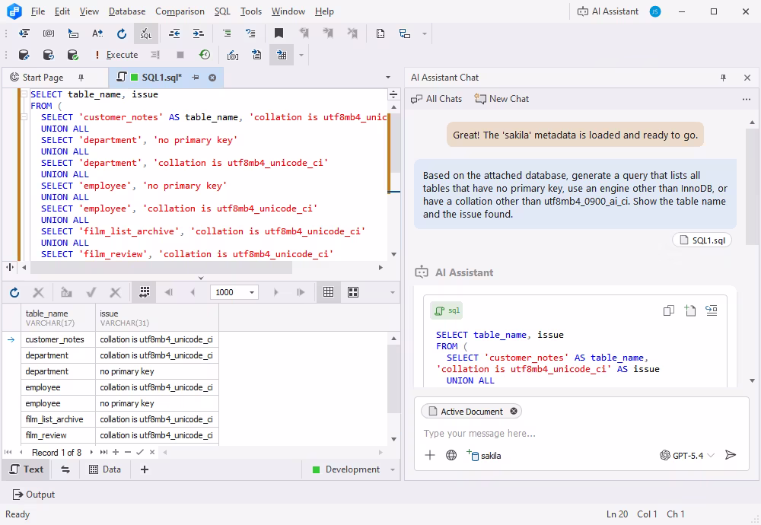Click the database edit connection icon
The image size is (761, 525).
[x=24, y=55]
